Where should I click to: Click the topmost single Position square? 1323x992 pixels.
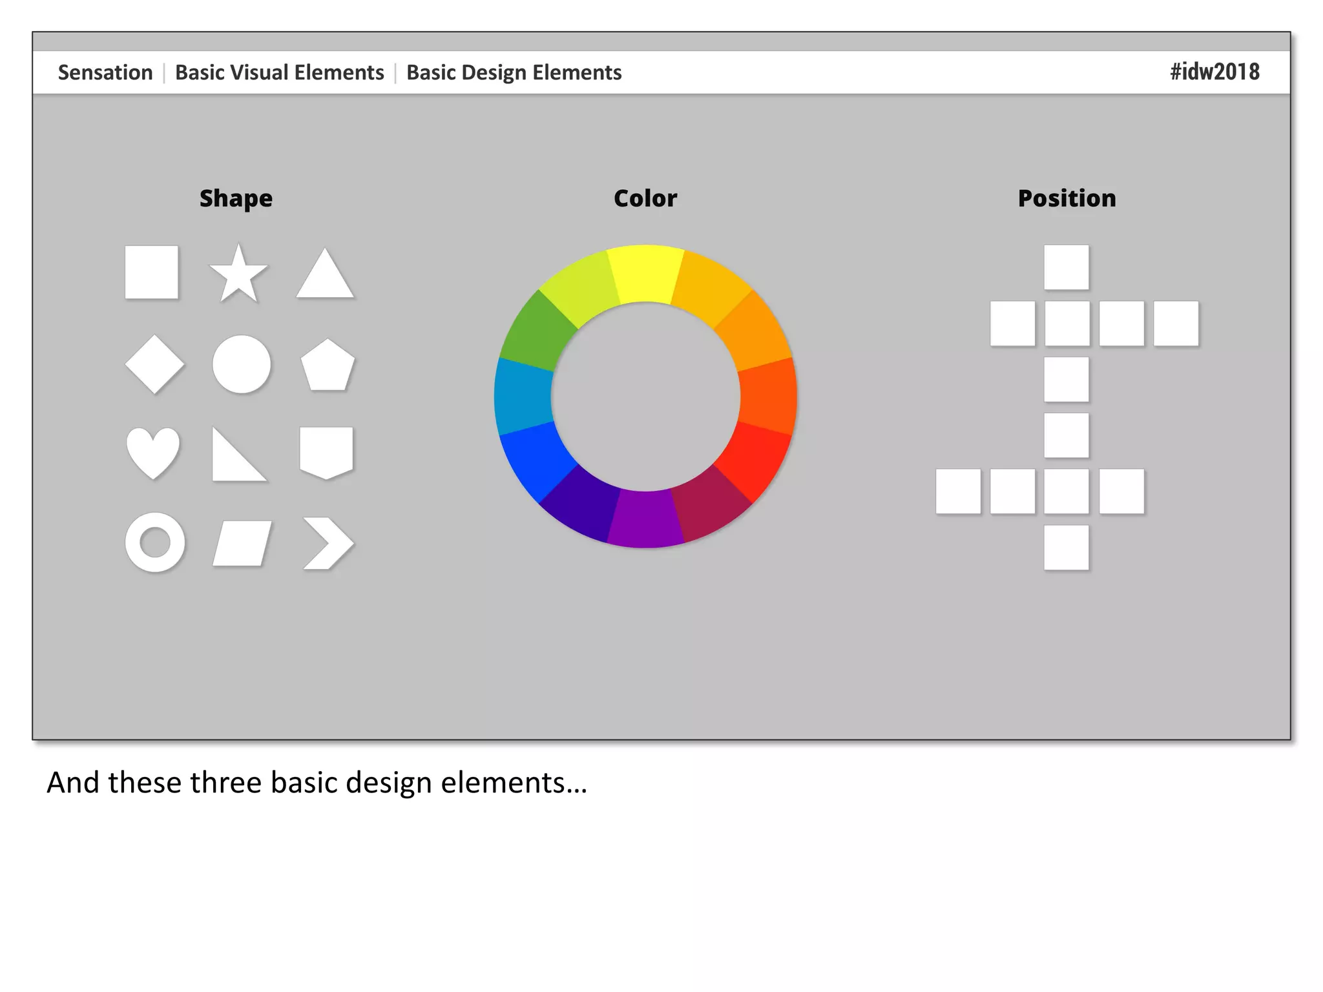[1067, 267]
